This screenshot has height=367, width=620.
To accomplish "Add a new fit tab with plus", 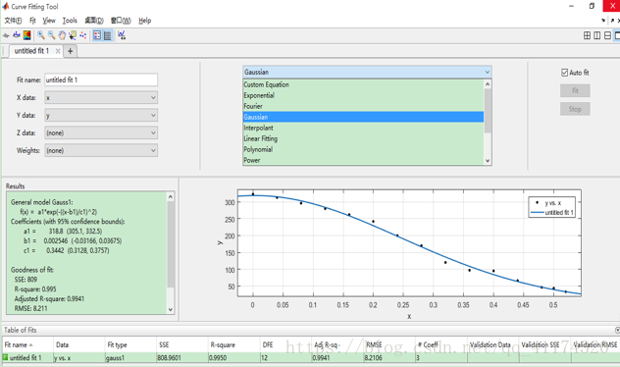I will tap(70, 51).
